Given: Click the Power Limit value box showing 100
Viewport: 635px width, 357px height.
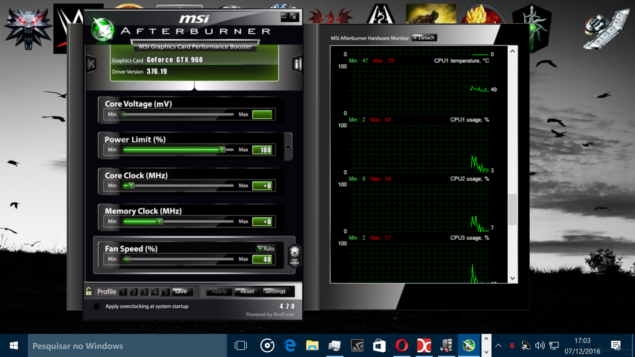Looking at the screenshot, I should pyautogui.click(x=262, y=150).
